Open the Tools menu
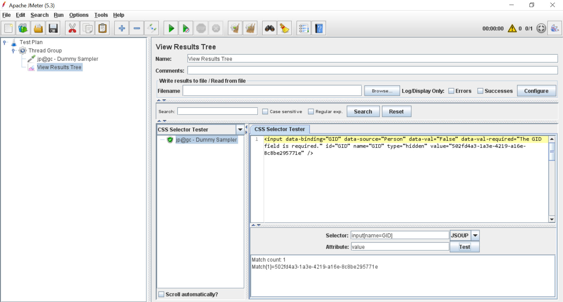 [101, 15]
